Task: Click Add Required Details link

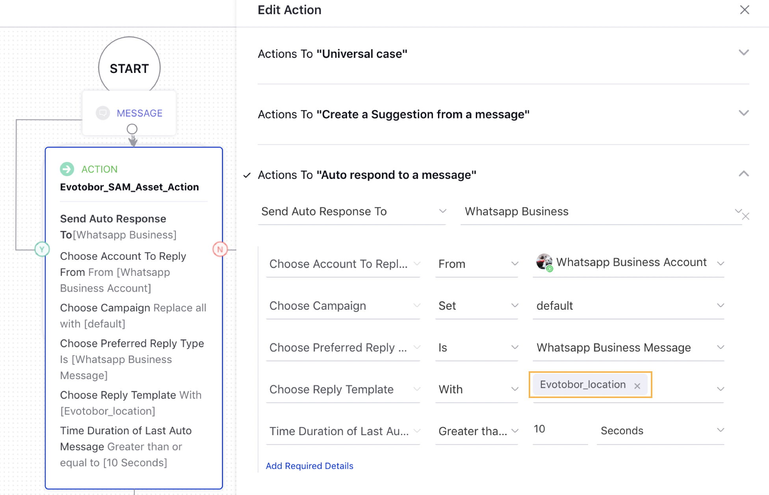Action: pyautogui.click(x=309, y=466)
